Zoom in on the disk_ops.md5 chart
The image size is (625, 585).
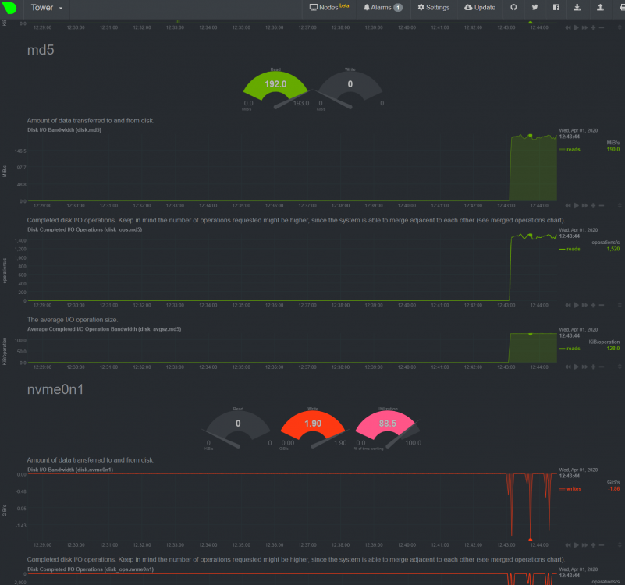click(x=593, y=305)
